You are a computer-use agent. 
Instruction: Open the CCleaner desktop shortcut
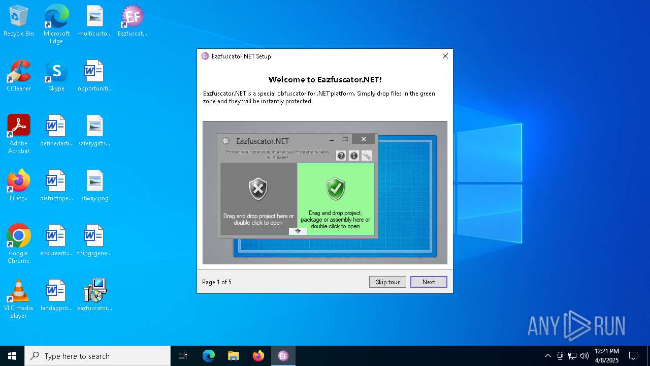(19, 76)
